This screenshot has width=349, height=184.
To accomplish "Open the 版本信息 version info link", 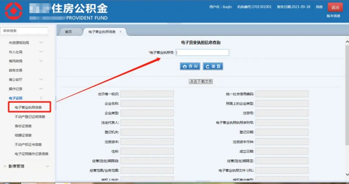I will pos(333,16).
